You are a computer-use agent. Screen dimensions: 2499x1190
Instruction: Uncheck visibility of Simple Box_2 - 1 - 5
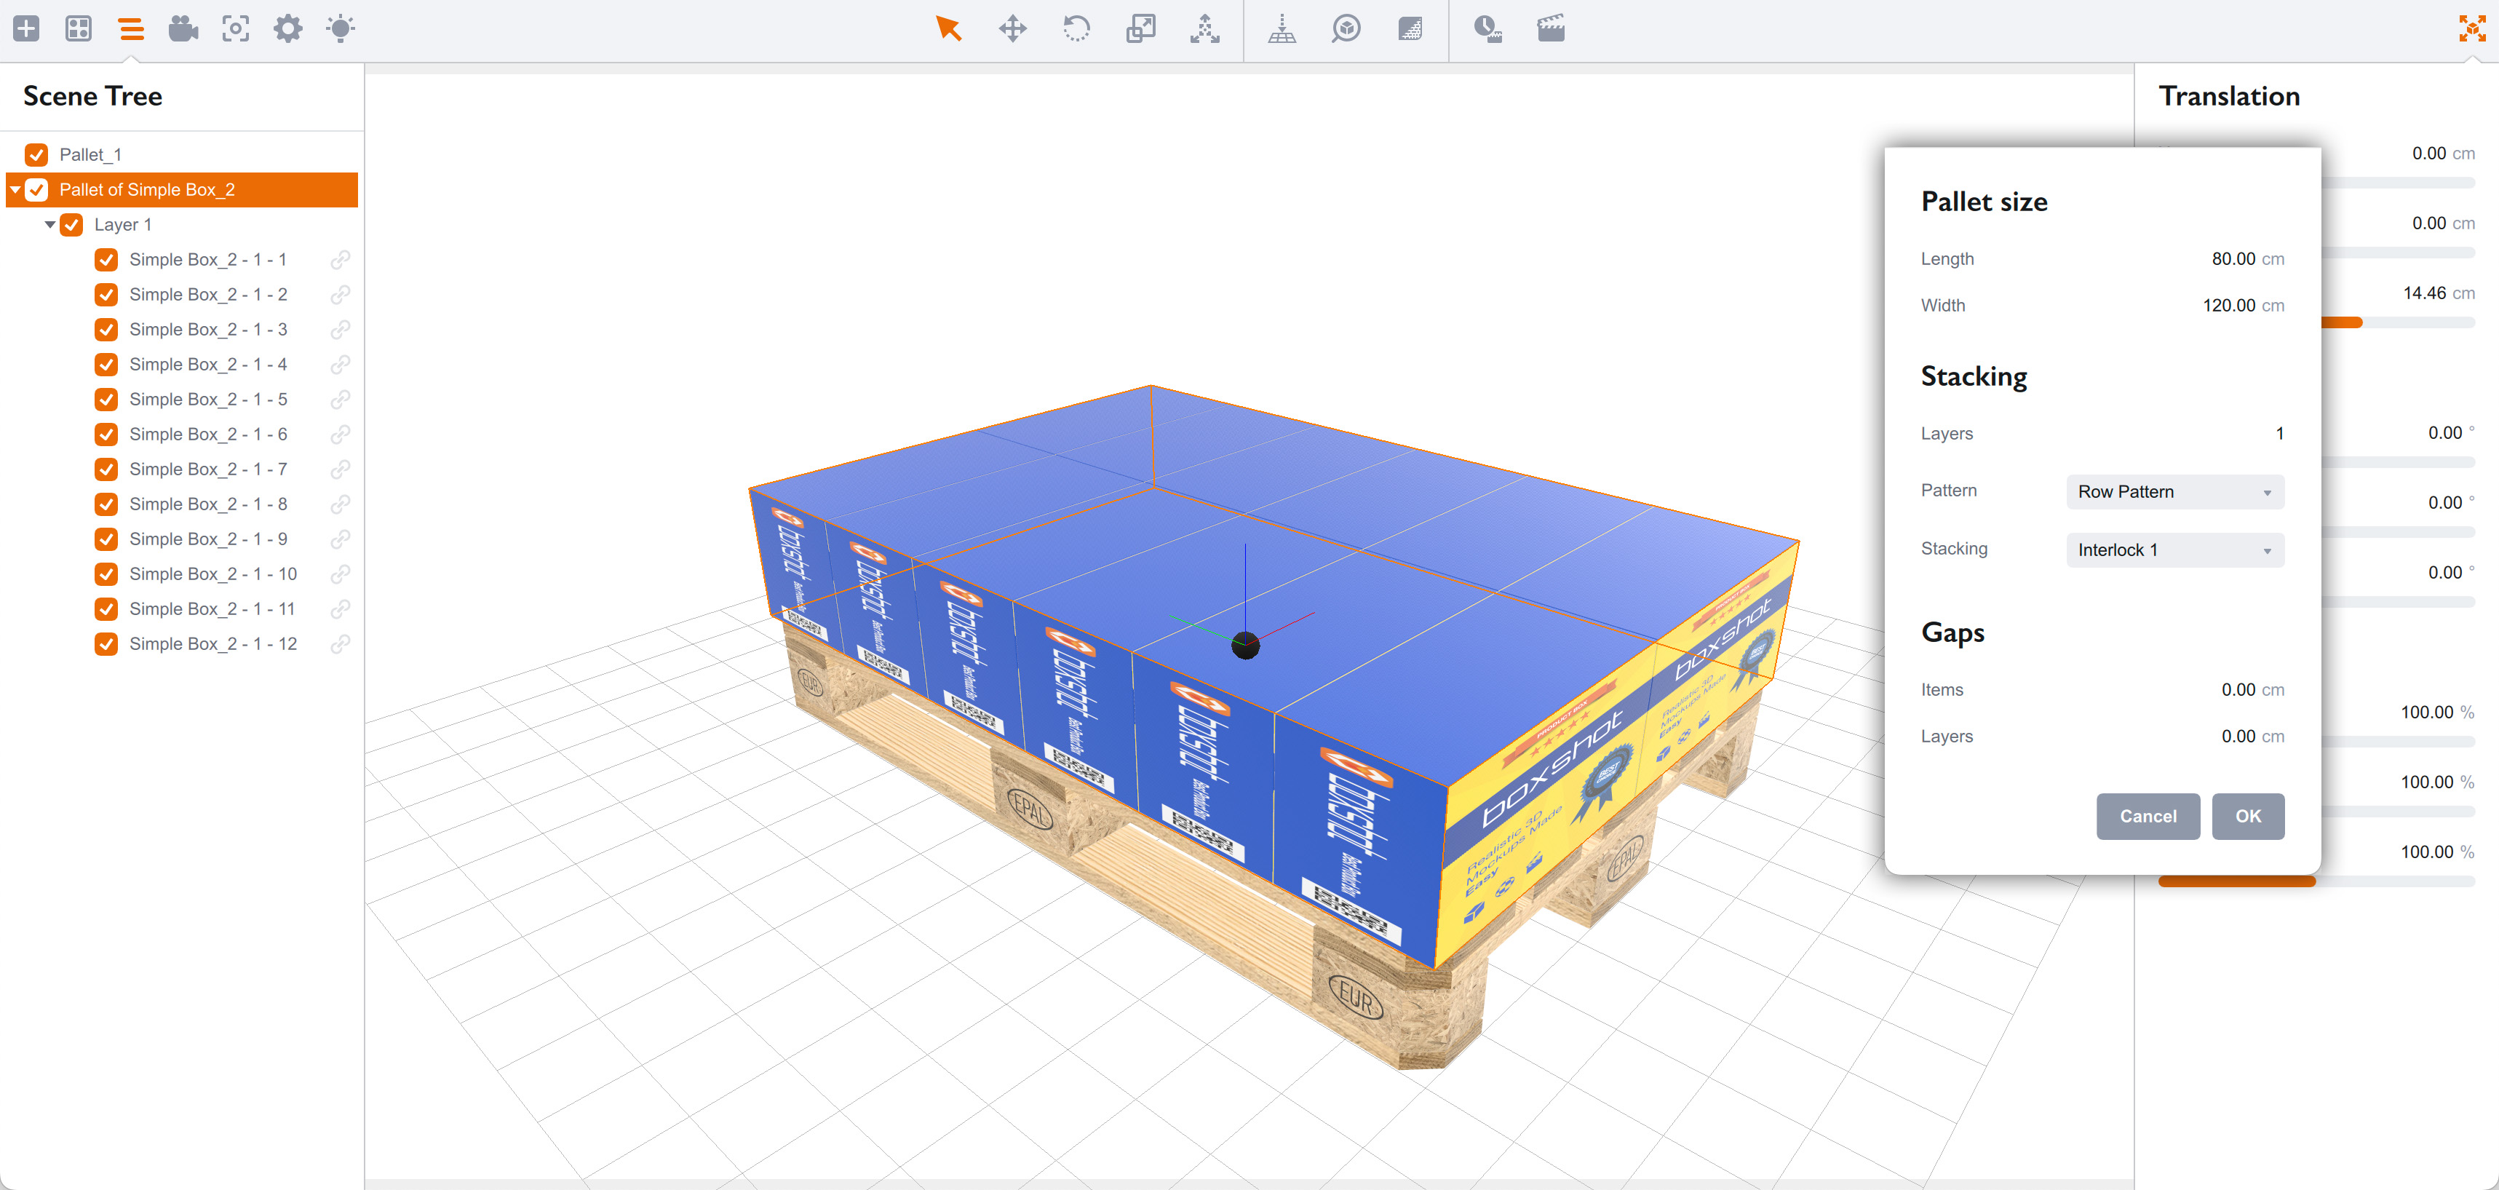106,399
